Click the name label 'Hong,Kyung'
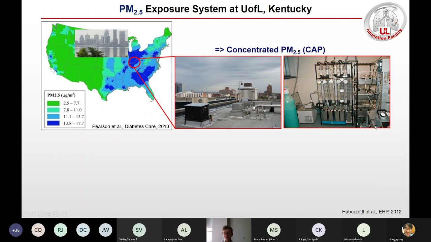The height and width of the screenshot is (242, 431). coord(396,239)
